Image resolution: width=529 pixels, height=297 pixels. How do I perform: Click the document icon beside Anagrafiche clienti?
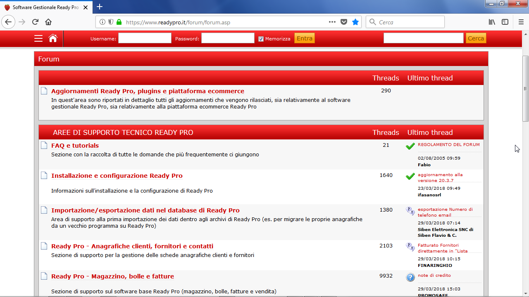pos(44,246)
